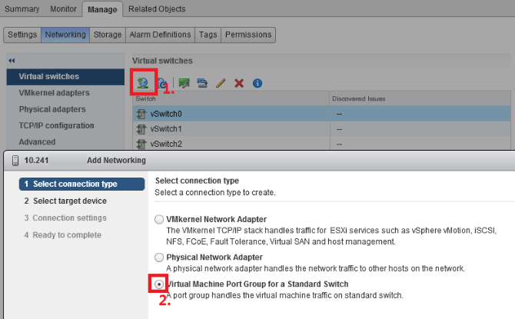Click the migrate VMkernel adapter icon

pyautogui.click(x=202, y=83)
